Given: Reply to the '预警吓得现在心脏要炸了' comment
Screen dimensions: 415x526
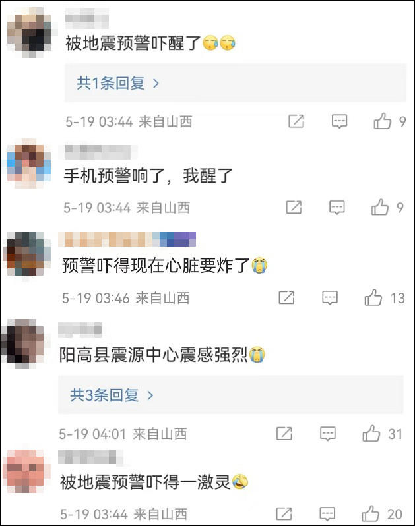Looking at the screenshot, I should 330,297.
